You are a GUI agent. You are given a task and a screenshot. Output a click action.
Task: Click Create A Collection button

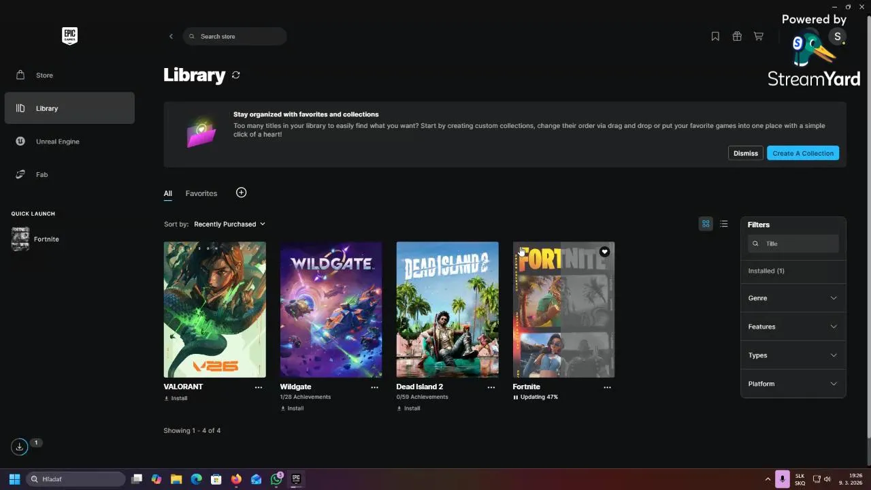point(803,153)
